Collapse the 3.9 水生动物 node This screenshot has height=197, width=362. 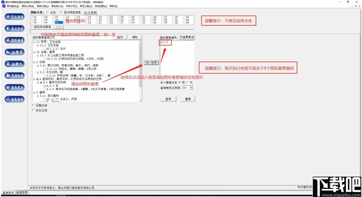click(x=38, y=72)
